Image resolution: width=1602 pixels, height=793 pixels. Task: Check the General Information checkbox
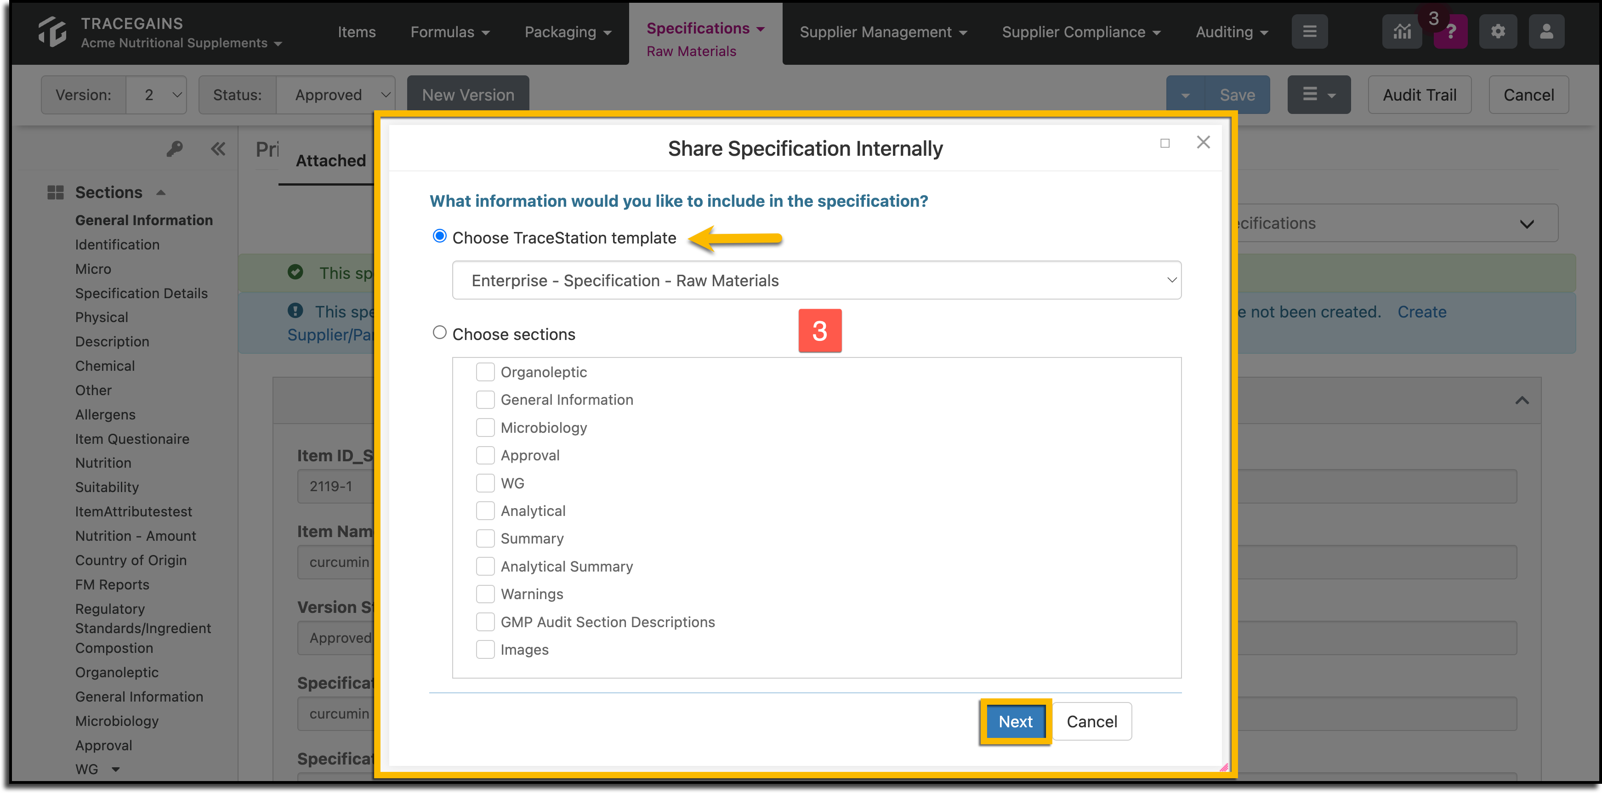485,400
